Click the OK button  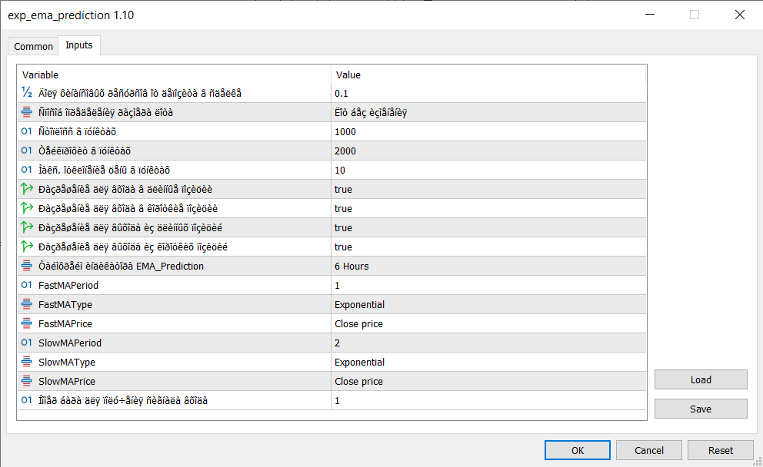coord(577,450)
